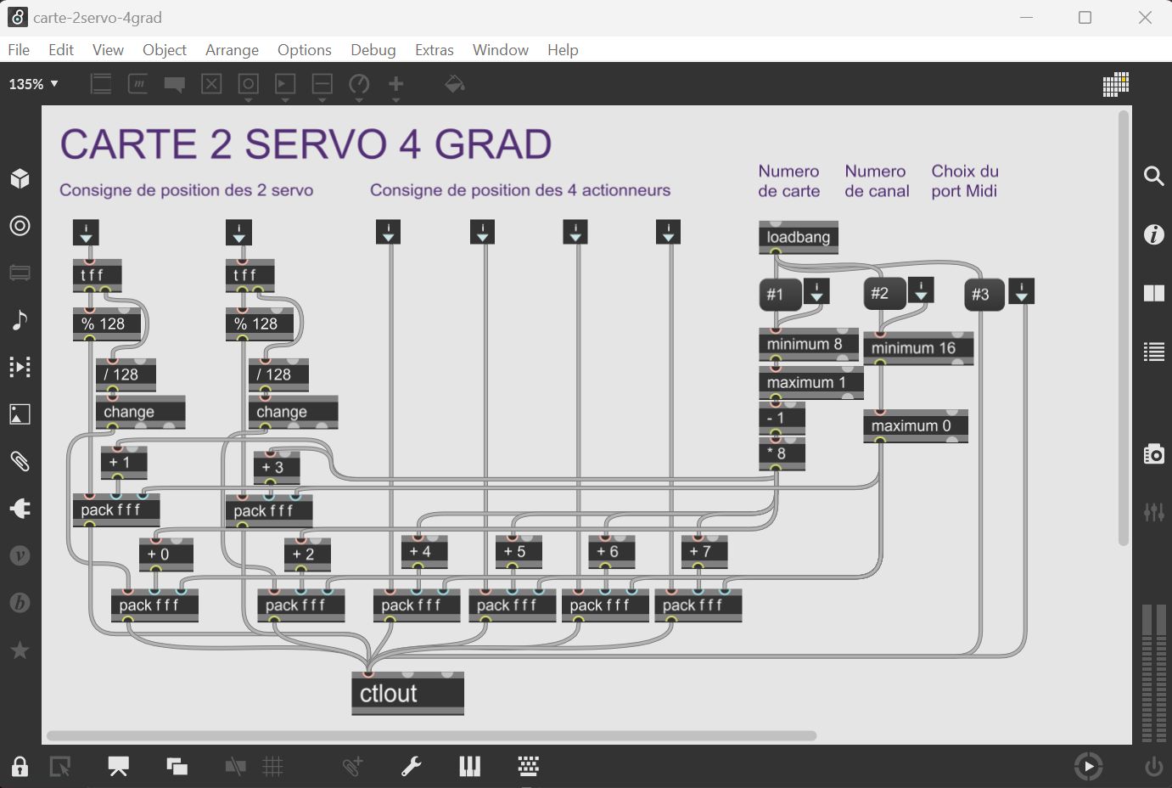Select the maximum 0 object
1172x788 pixels.
(916, 425)
